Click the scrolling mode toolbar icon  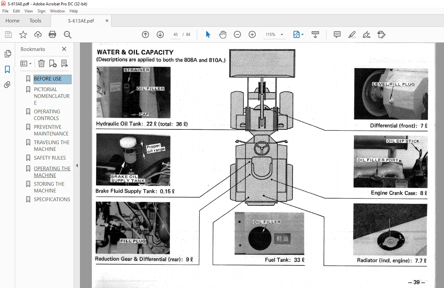(x=315, y=35)
